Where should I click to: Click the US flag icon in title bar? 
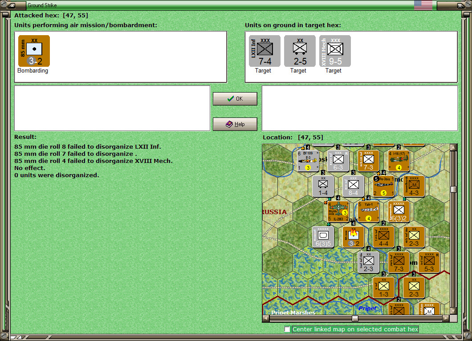pos(423,5)
